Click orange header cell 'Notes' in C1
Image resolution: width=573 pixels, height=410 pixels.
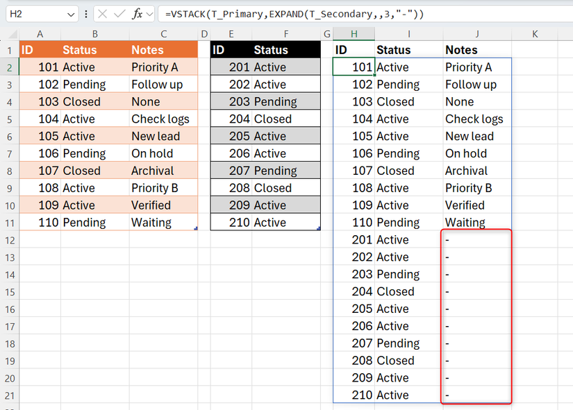[x=163, y=50]
